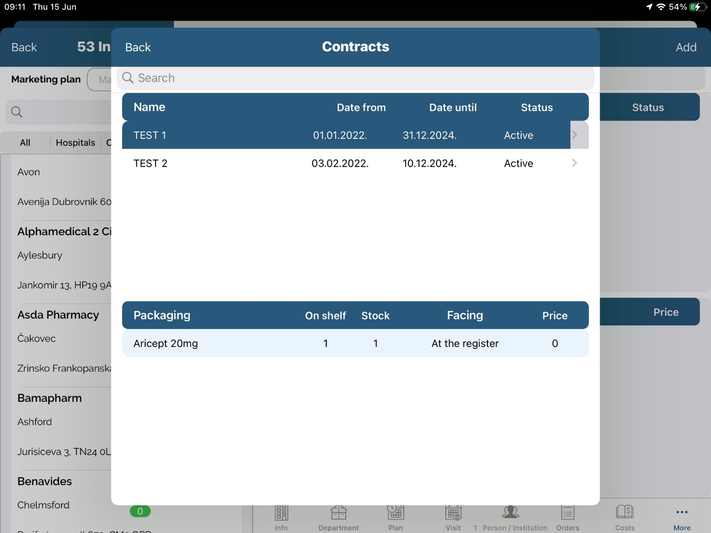Type in the Contracts Search field
Screen dimensions: 711x533
(359, 78)
